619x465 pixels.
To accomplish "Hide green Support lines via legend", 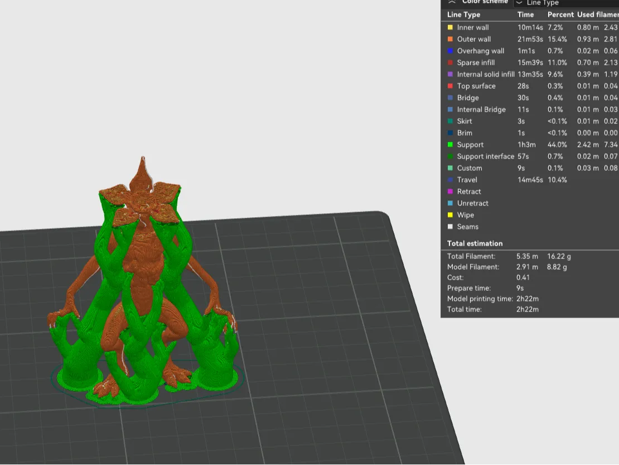I will pyautogui.click(x=470, y=145).
